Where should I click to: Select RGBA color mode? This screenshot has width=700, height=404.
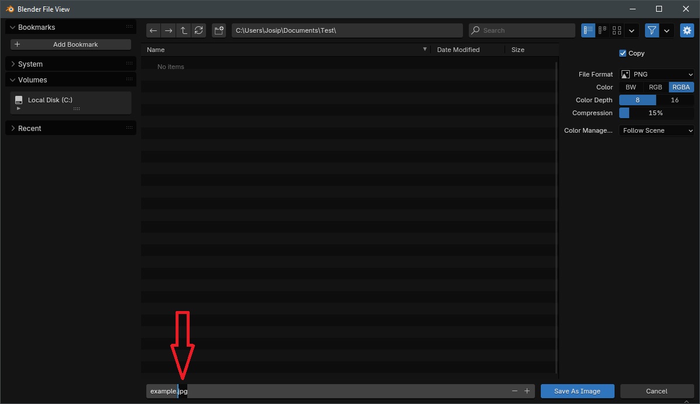681,87
